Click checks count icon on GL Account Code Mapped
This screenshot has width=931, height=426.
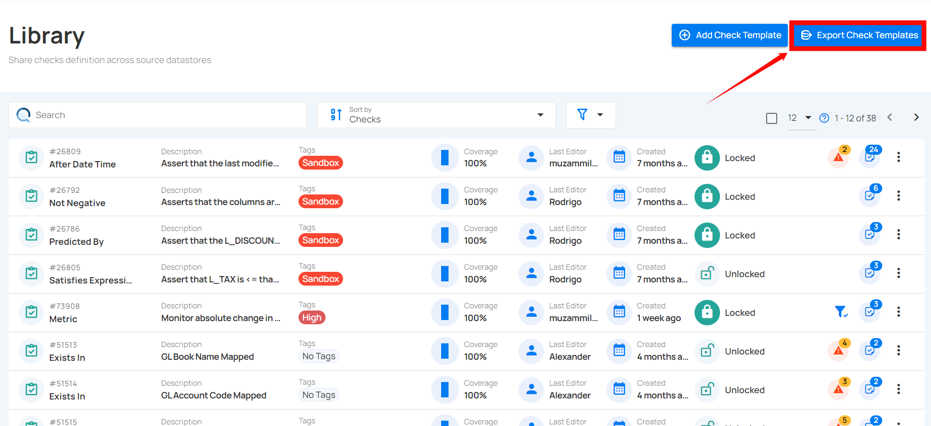(x=870, y=389)
